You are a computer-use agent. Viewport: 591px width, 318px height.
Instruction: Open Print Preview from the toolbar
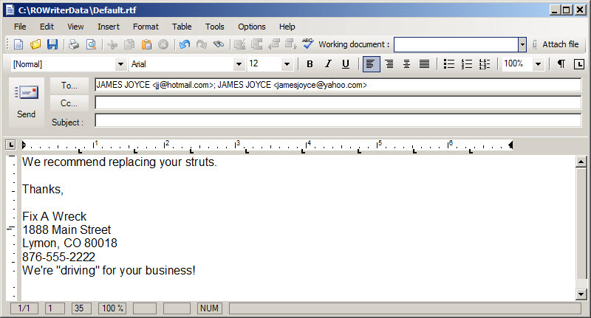click(91, 45)
